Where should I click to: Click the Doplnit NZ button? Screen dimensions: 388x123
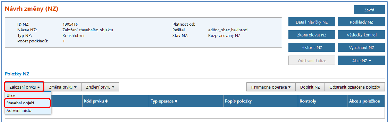click(x=310, y=87)
